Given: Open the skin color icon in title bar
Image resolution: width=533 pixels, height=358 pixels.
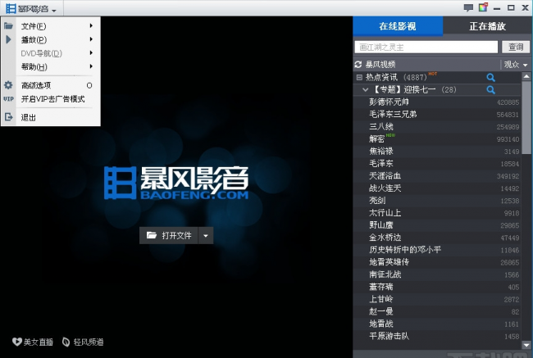Looking at the screenshot, I should [x=483, y=7].
